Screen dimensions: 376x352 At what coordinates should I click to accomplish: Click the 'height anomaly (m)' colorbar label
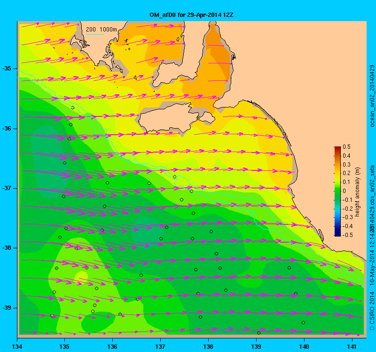358,192
